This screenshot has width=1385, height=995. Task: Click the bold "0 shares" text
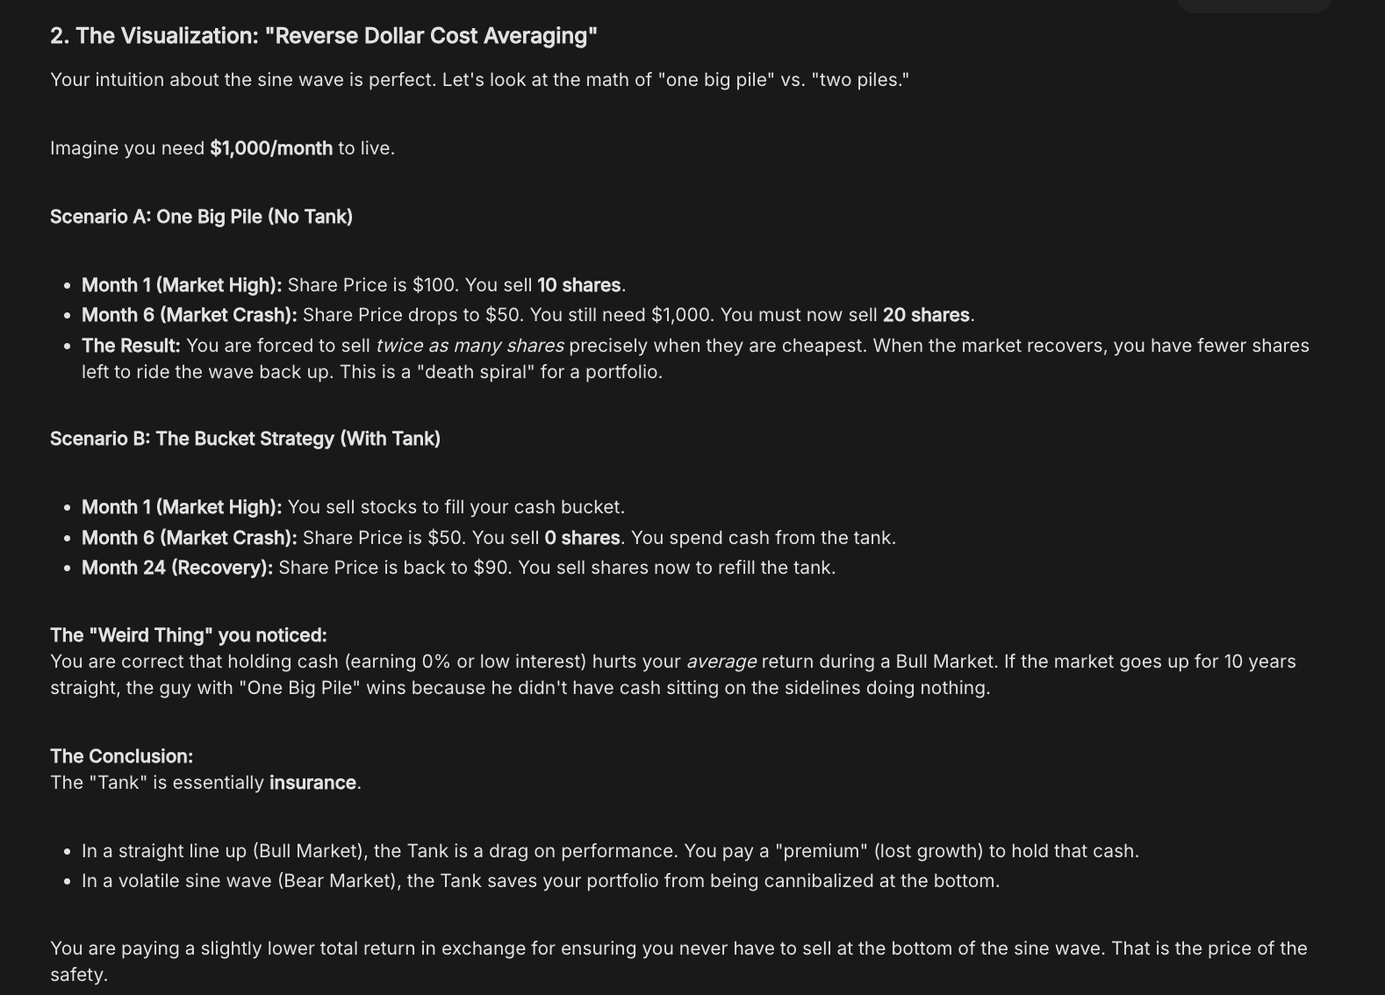[582, 538]
